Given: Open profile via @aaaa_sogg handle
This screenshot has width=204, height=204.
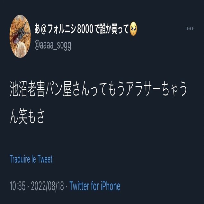Looking at the screenshot, I should tap(53, 45).
